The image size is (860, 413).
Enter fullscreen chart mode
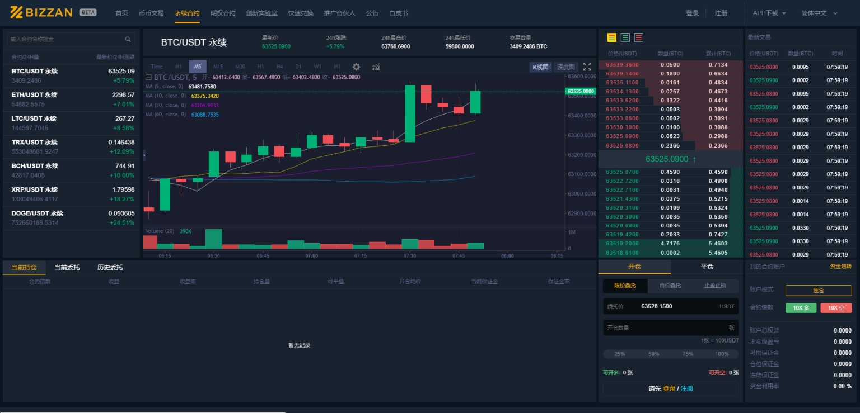point(587,67)
